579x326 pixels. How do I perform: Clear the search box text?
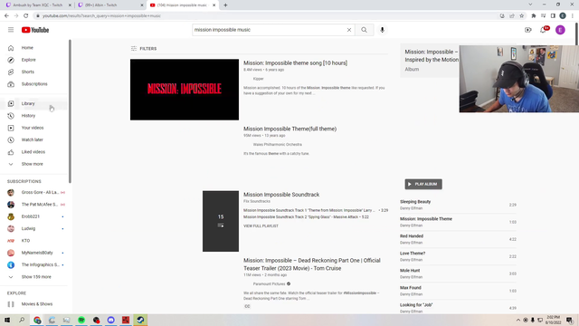(349, 30)
